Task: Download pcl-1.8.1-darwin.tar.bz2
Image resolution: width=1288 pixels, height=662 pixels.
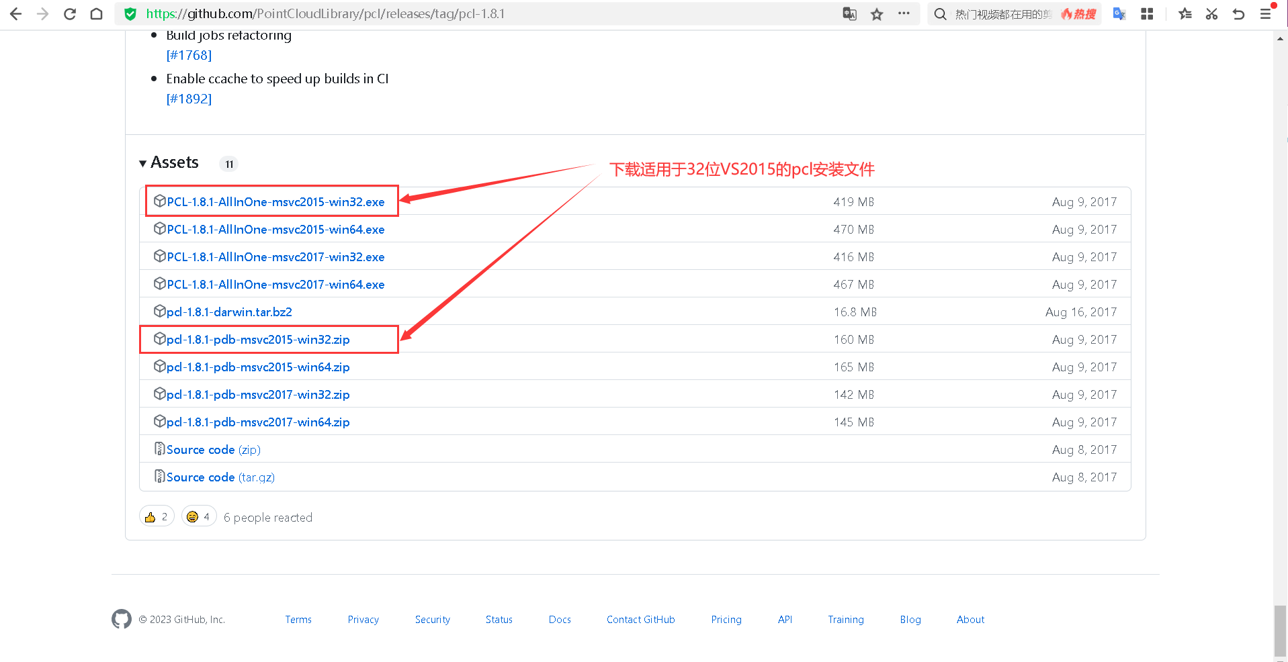Action: (229, 312)
